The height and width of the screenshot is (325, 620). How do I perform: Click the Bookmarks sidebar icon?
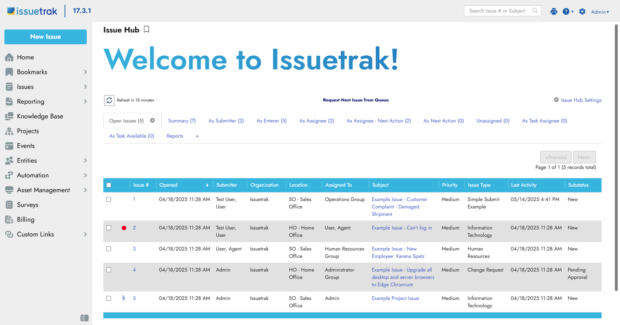tap(9, 72)
